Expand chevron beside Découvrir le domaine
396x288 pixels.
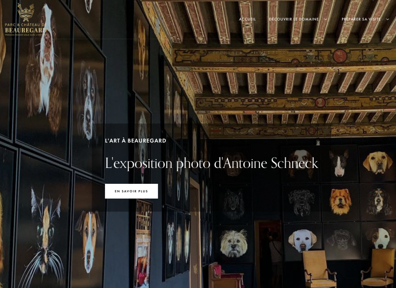pos(326,19)
